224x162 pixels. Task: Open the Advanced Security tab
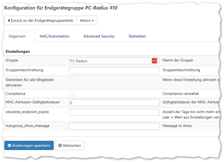point(99,36)
